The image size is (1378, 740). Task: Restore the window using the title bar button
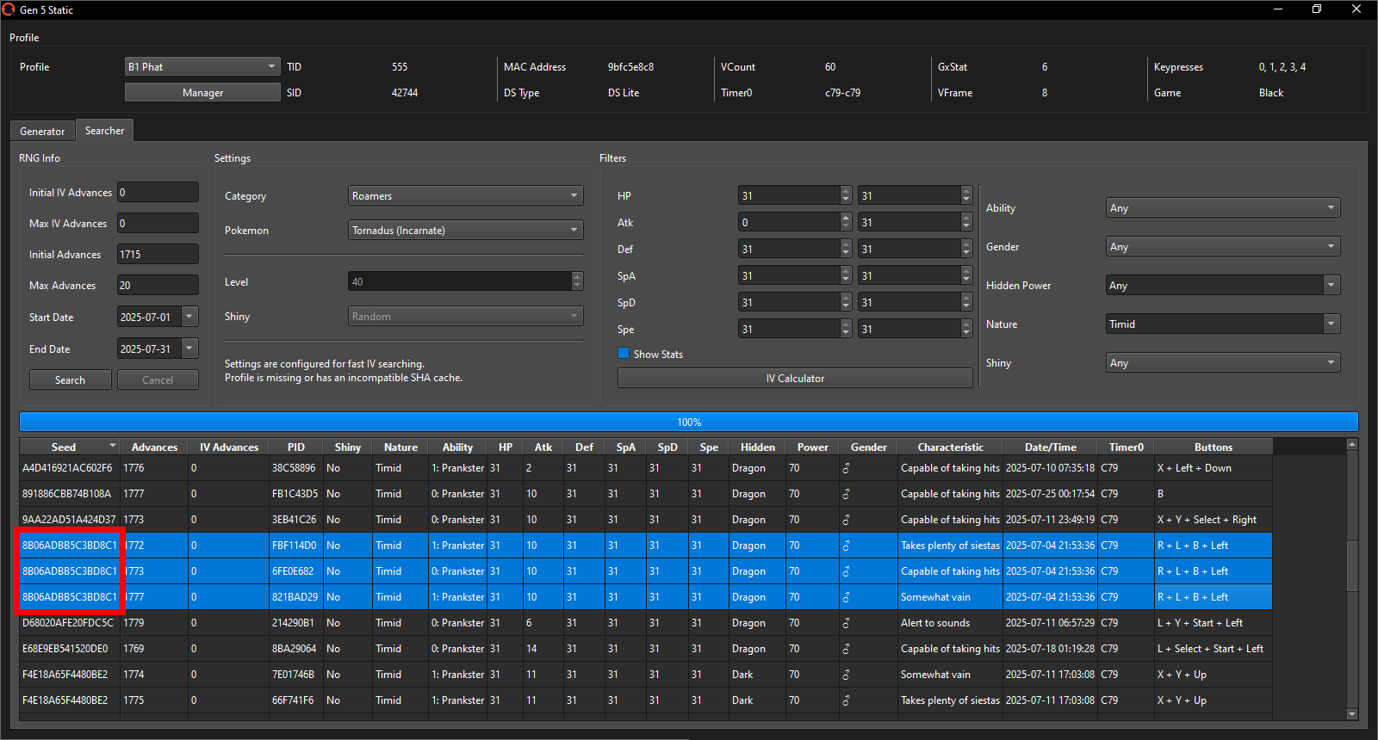pyautogui.click(x=1316, y=9)
